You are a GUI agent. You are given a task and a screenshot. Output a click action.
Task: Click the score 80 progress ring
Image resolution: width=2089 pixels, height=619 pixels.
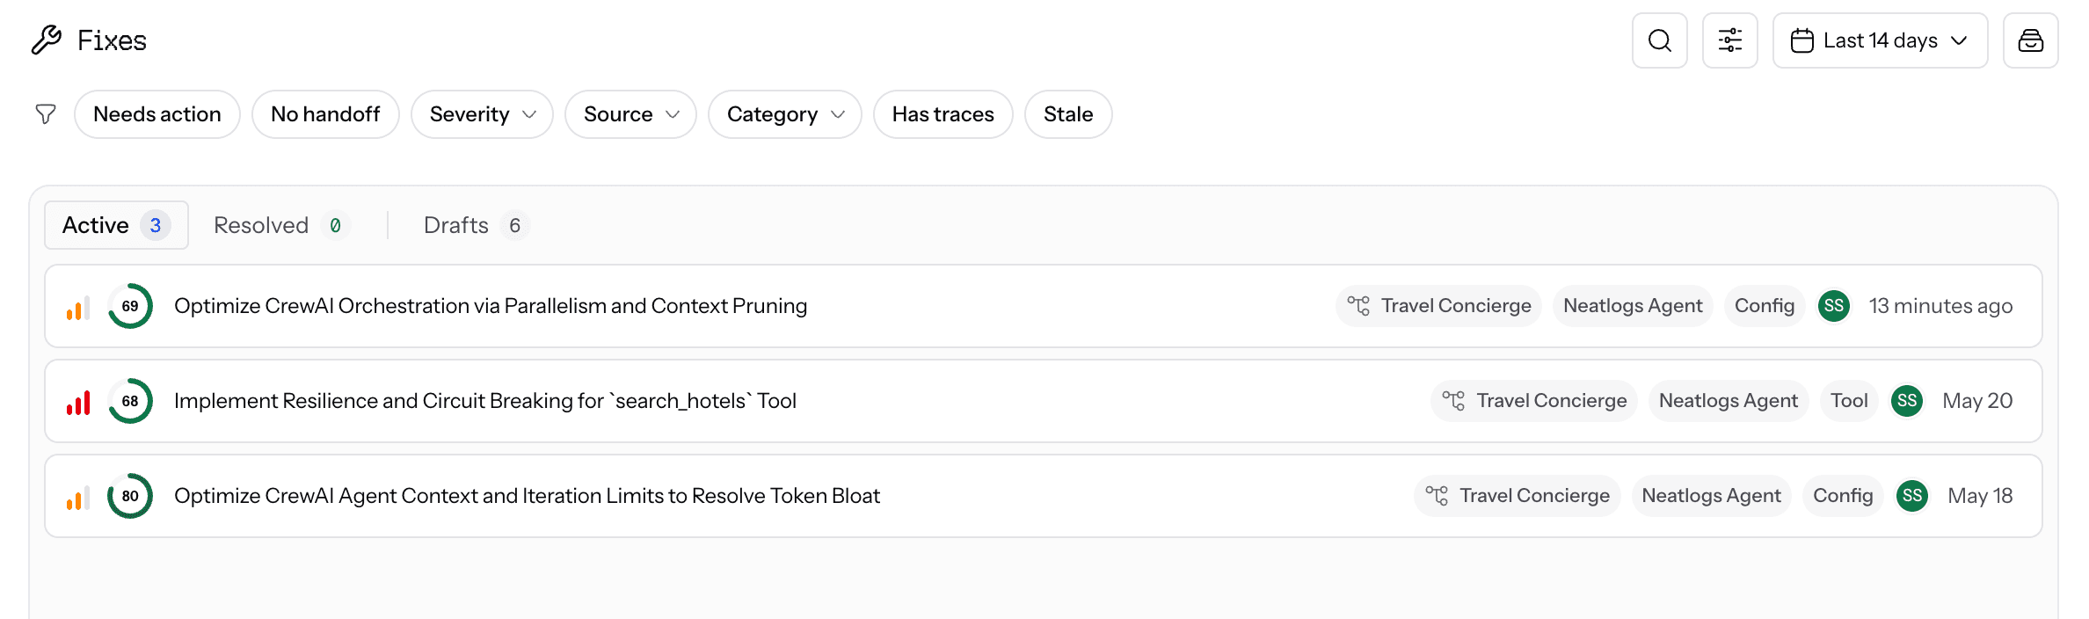pyautogui.click(x=130, y=496)
